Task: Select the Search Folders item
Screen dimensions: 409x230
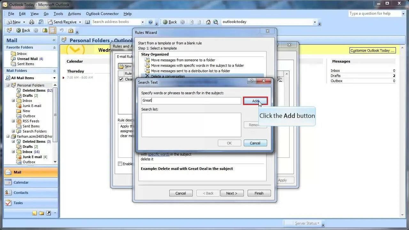Action: (x=31, y=131)
